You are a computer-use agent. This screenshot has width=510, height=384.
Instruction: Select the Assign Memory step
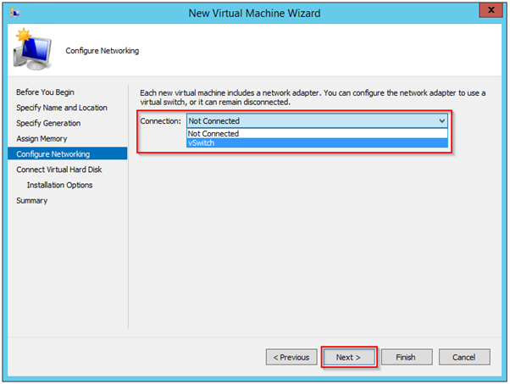coord(42,138)
